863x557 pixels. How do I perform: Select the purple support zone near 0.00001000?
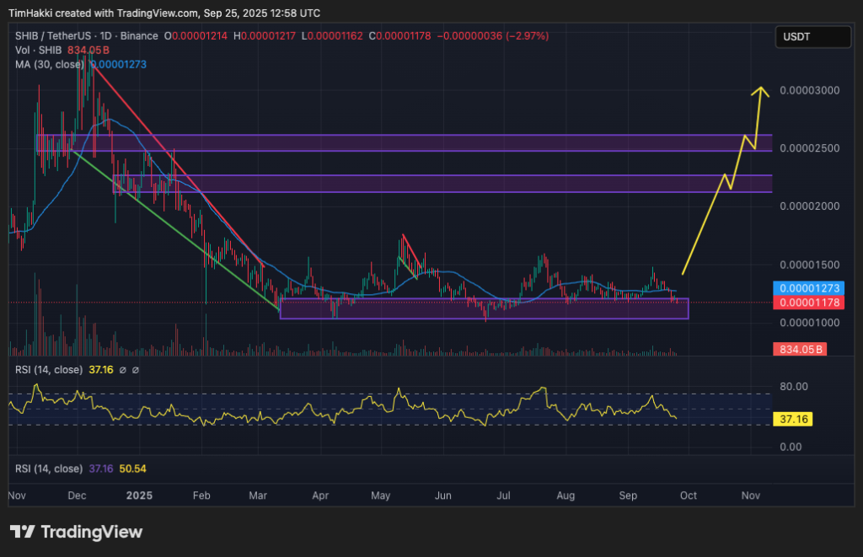coord(483,309)
